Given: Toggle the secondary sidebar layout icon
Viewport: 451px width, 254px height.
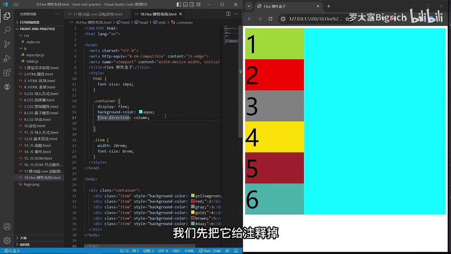Looking at the screenshot, I should click(192, 4).
